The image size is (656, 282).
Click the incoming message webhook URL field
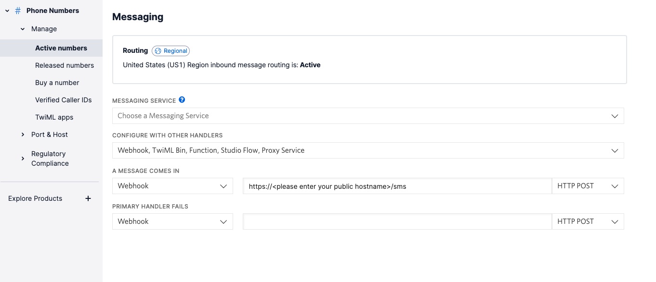point(397,186)
